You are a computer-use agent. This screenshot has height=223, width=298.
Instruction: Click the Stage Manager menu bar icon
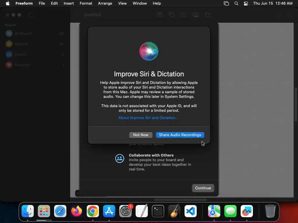click(x=226, y=3)
